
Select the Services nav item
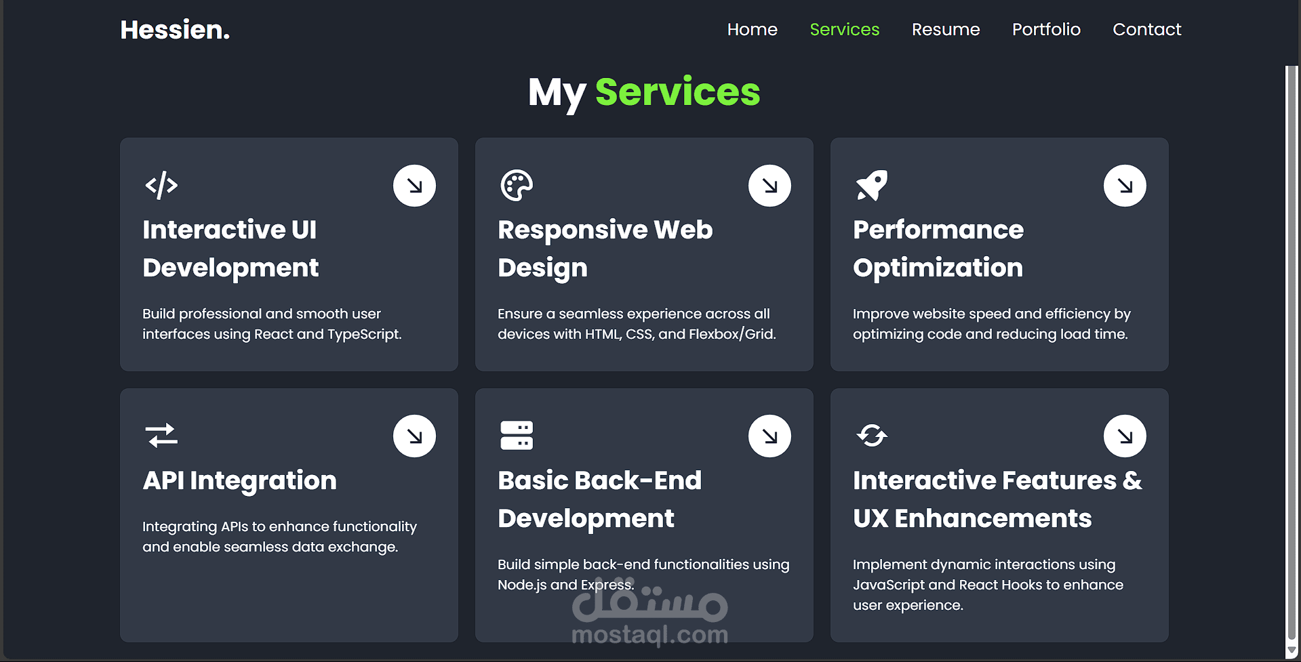[844, 29]
